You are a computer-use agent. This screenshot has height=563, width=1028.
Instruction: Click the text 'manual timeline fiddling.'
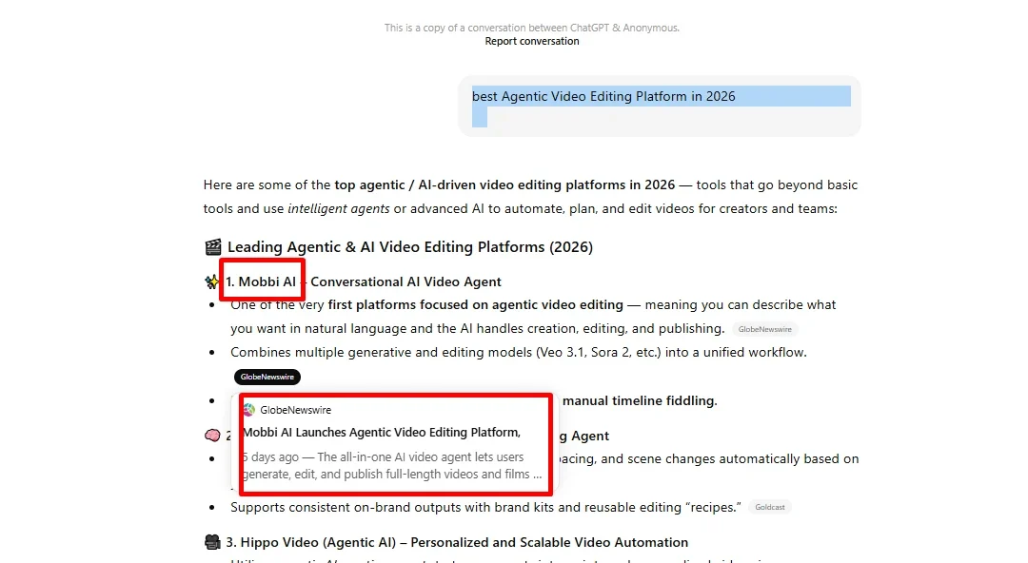[640, 400]
